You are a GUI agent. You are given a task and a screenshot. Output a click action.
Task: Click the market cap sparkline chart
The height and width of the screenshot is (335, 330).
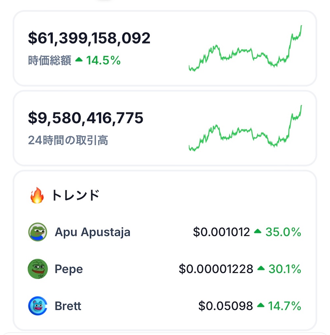[245, 48]
